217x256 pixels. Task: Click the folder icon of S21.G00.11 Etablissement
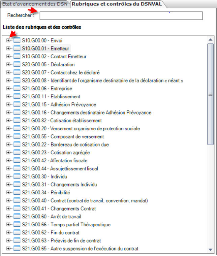(x=17, y=96)
